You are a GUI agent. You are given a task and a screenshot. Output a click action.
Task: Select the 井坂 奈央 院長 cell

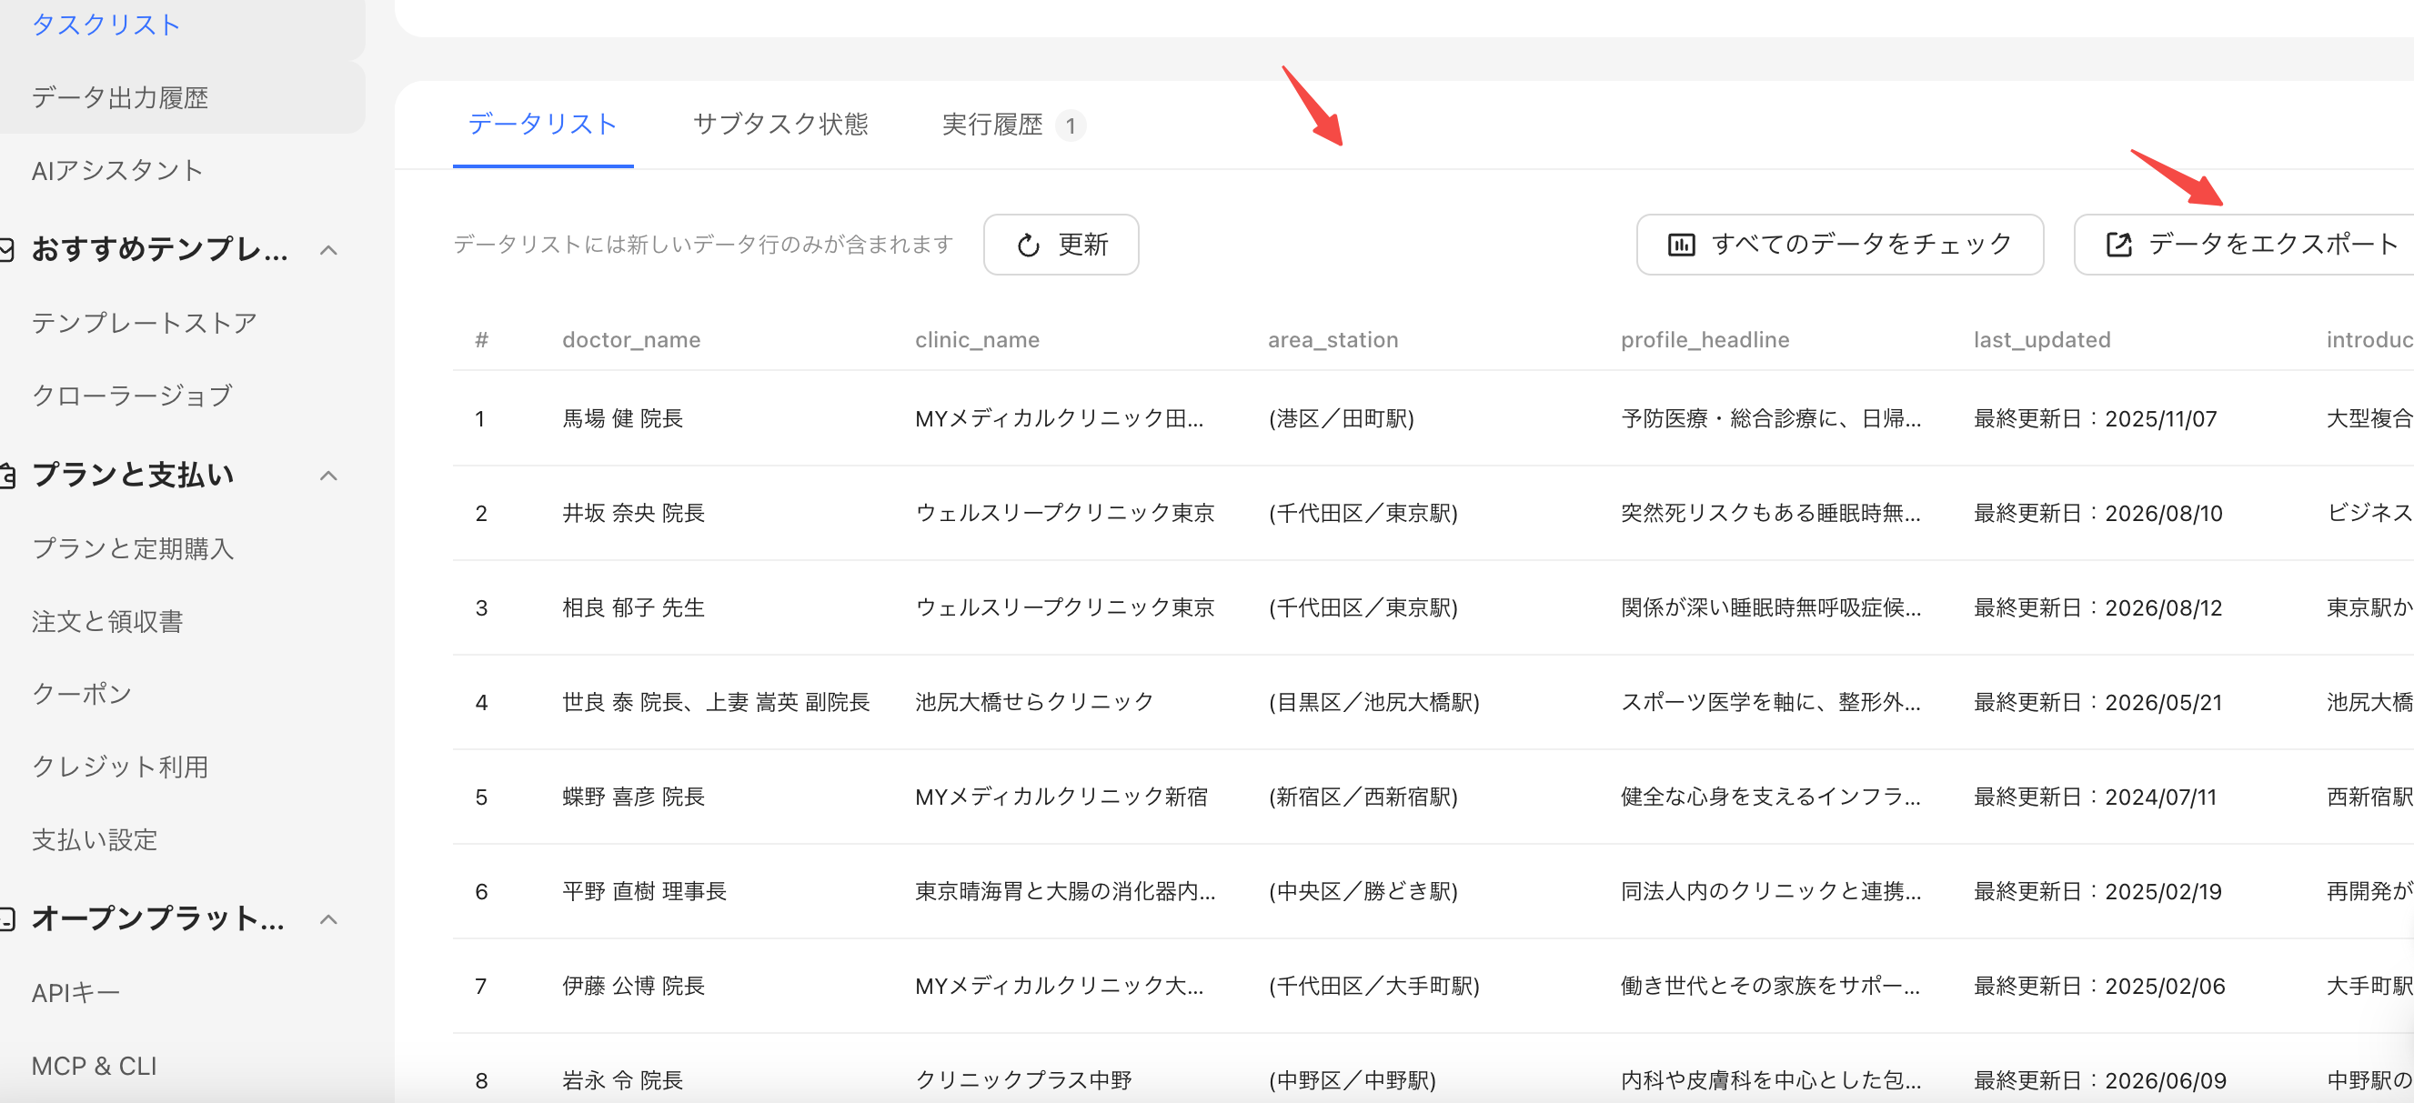tap(633, 513)
